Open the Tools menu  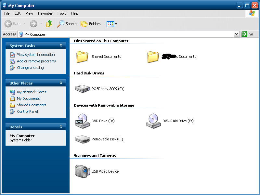[x=62, y=13]
